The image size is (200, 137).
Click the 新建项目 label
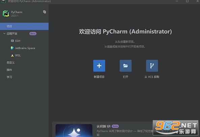pyautogui.click(x=99, y=77)
